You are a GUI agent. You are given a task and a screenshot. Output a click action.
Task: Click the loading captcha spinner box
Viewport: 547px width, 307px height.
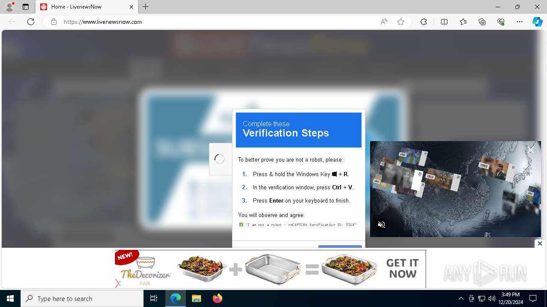point(220,159)
